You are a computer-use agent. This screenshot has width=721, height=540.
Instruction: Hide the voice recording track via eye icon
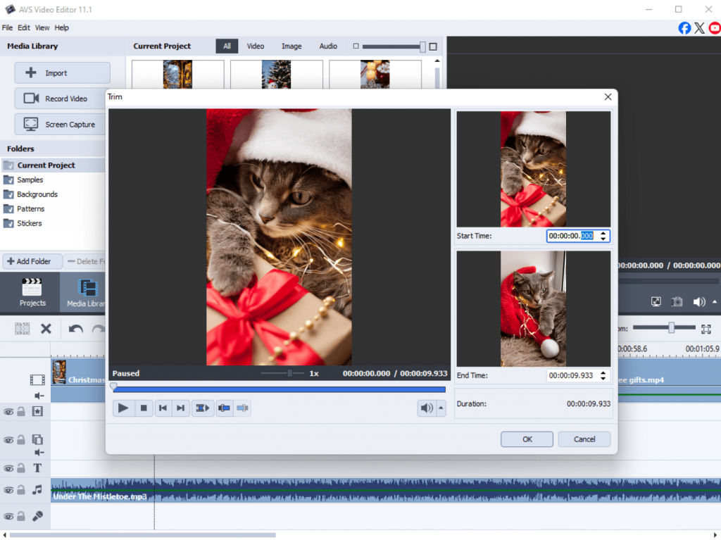8,517
